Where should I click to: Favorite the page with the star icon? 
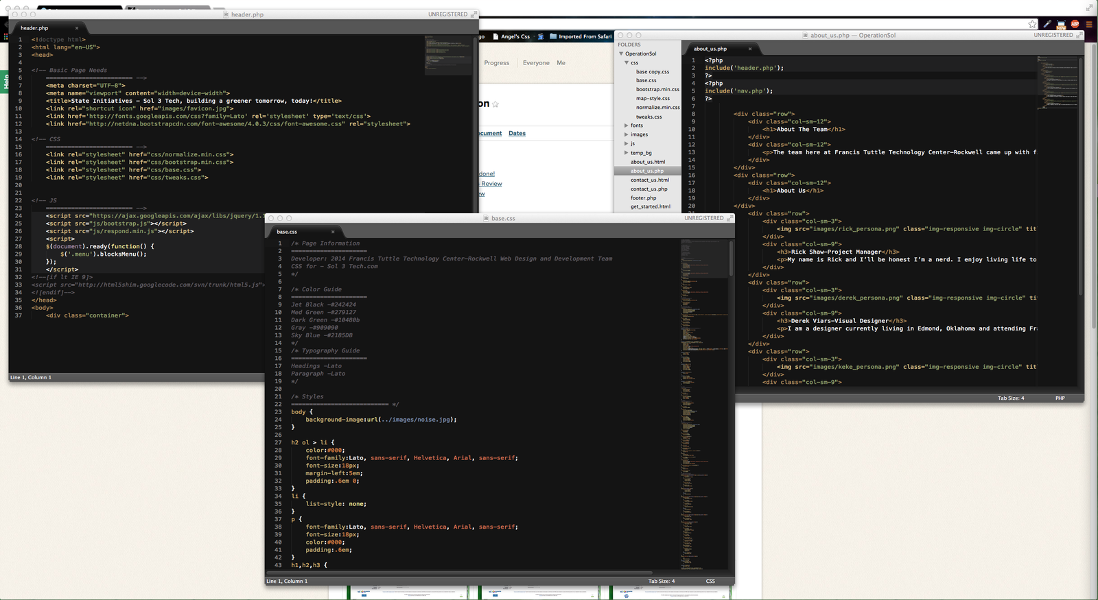click(495, 104)
